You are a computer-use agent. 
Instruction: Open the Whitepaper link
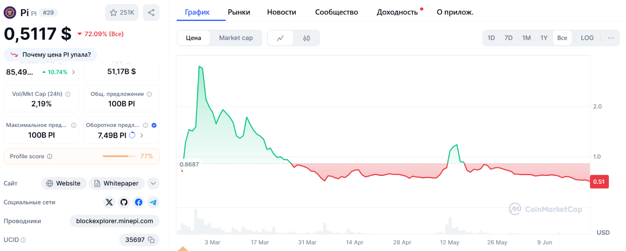[117, 183]
